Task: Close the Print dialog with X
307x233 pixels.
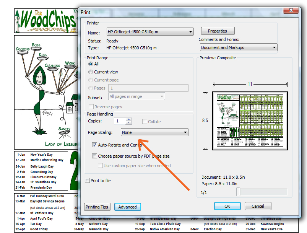Action: pos(291,10)
